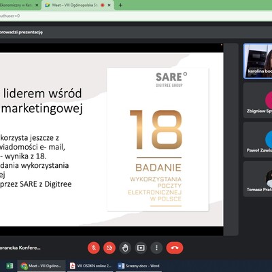Image resolution: width=272 pixels, height=272 pixels.
Task: Raise your hand in the meeting
Action: click(x=125, y=248)
